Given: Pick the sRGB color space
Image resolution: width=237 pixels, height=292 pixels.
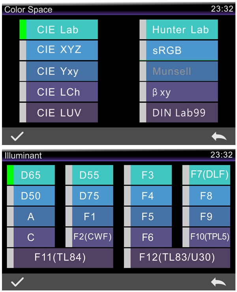Looking at the screenshot, I should [180, 50].
